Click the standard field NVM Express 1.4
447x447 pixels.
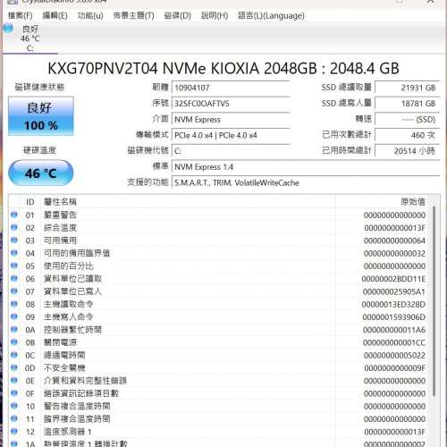[306, 167]
